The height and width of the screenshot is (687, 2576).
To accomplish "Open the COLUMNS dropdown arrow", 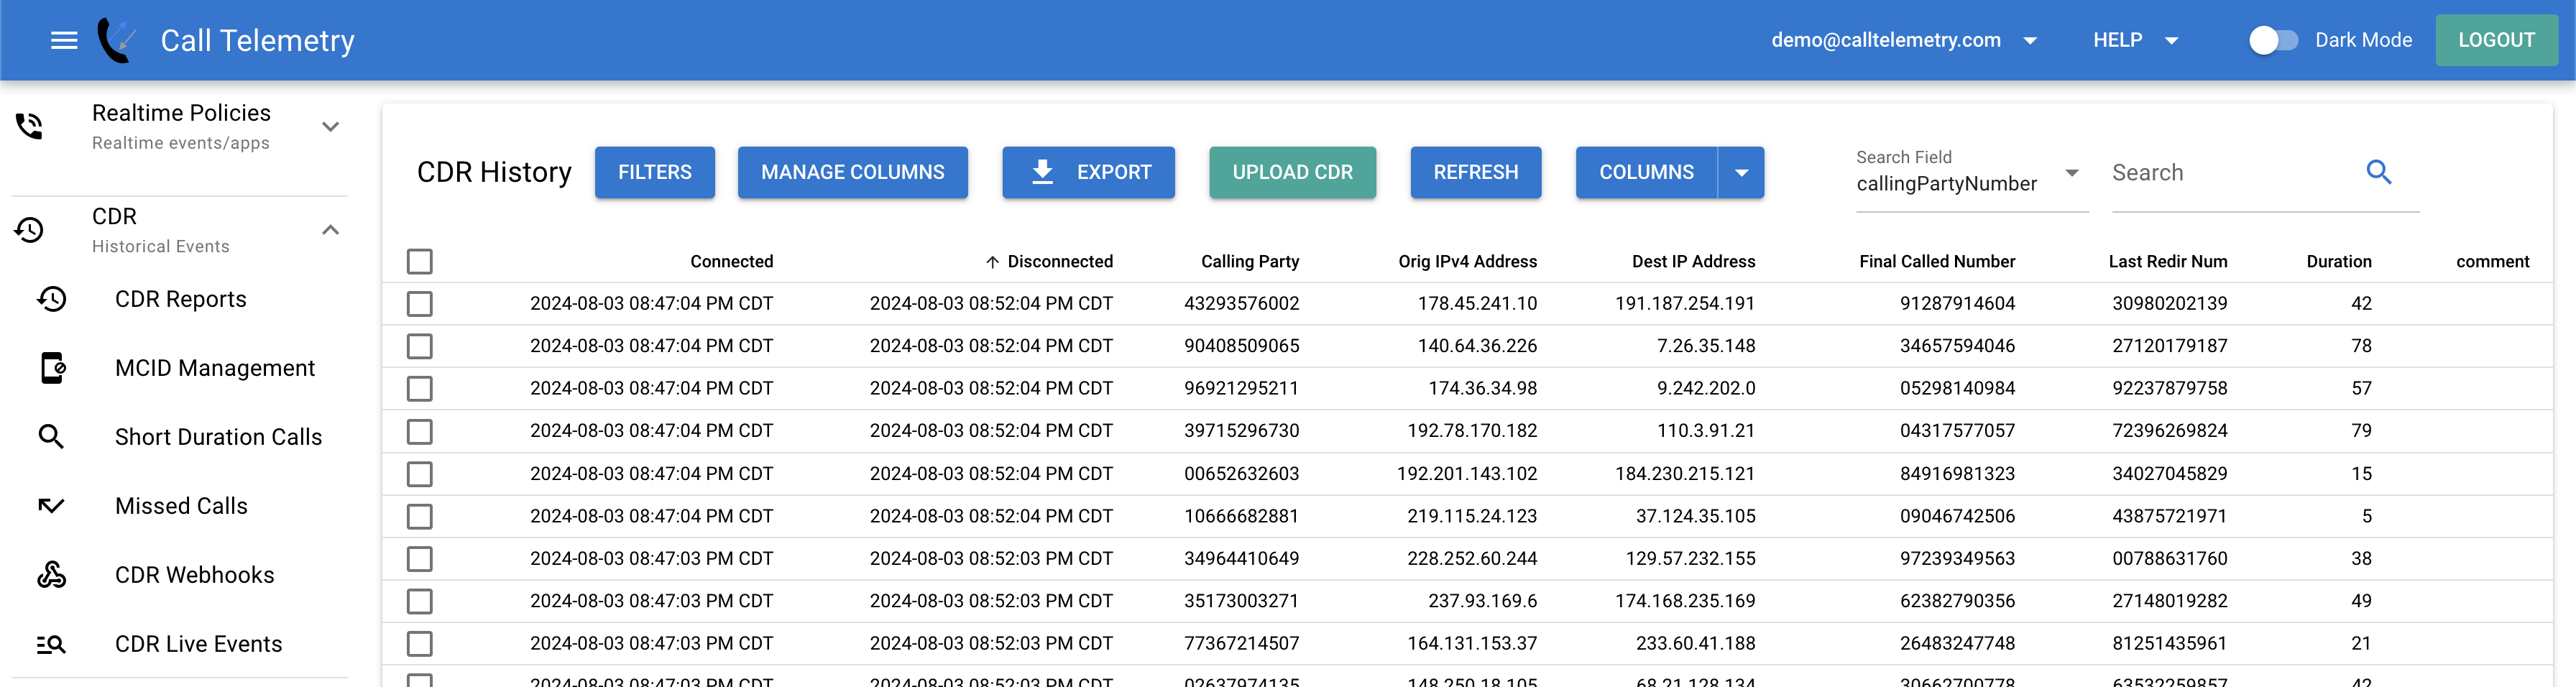I will (x=1742, y=172).
